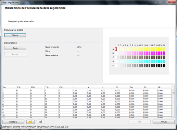Click the Y% column header
The image size is (177, 130).
[x=51, y=87]
